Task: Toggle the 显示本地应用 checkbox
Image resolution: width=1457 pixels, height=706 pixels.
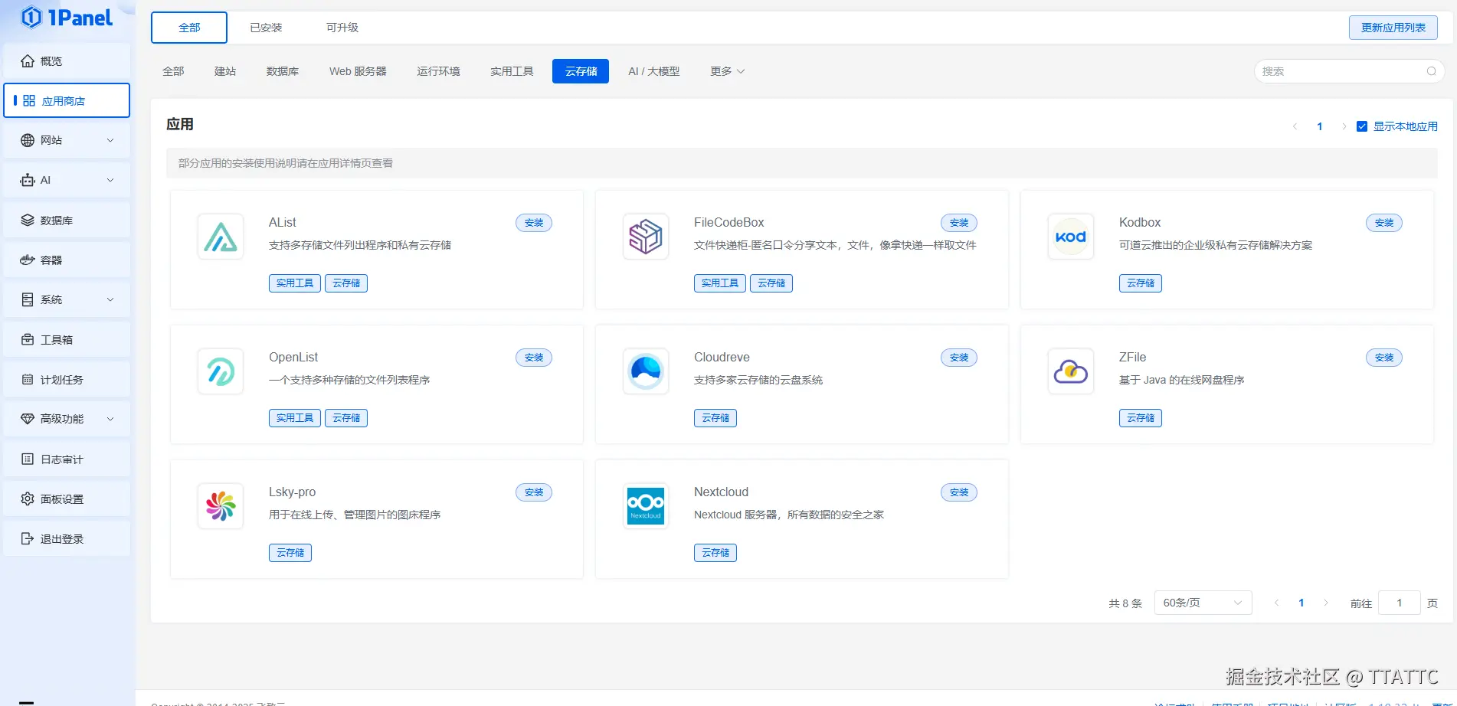Action: tap(1362, 126)
